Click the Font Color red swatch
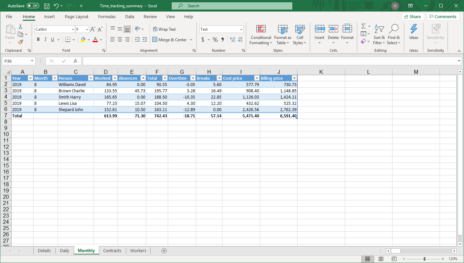The image size is (464, 263). pos(95,40)
